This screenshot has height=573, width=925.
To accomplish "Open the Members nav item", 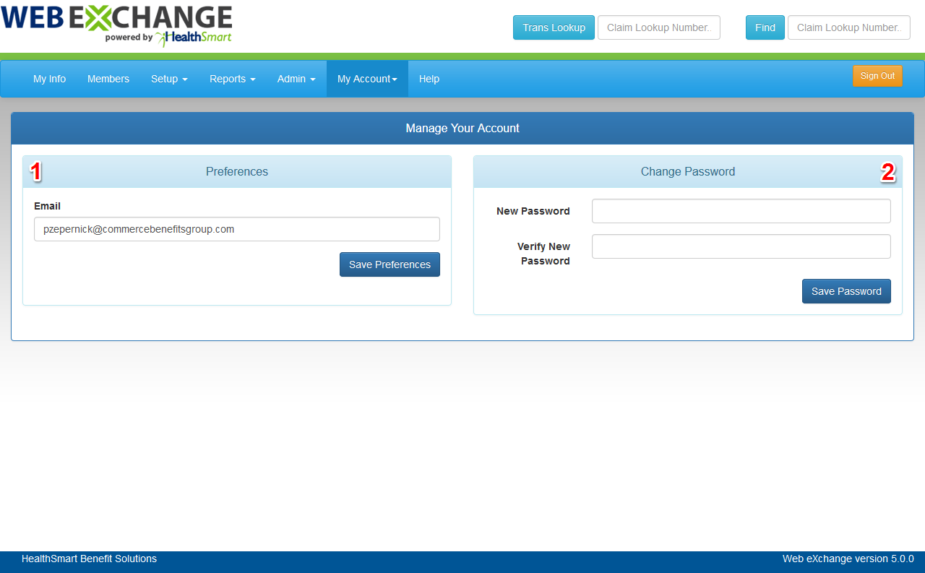I will pyautogui.click(x=108, y=79).
